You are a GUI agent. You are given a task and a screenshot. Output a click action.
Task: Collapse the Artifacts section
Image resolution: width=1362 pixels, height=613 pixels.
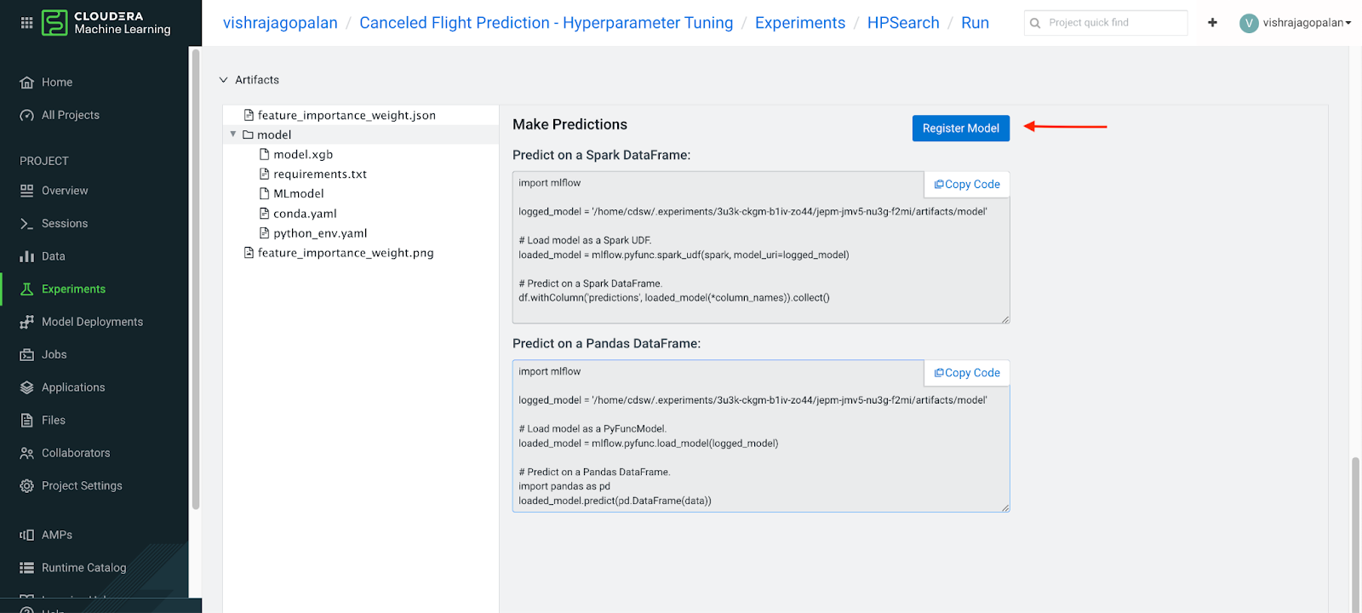tap(224, 80)
